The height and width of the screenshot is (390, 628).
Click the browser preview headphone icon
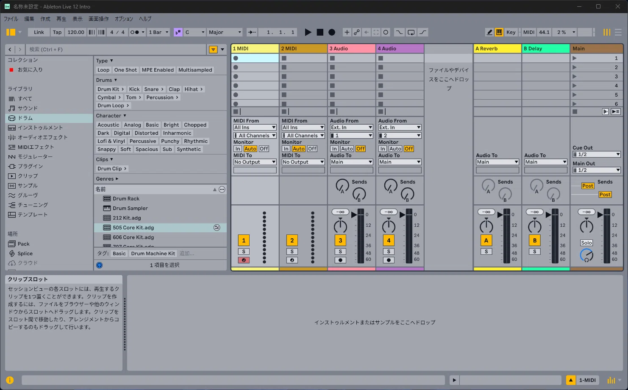99,265
